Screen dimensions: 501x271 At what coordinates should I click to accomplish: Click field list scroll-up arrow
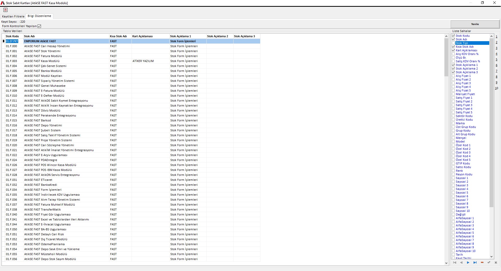(492, 36)
